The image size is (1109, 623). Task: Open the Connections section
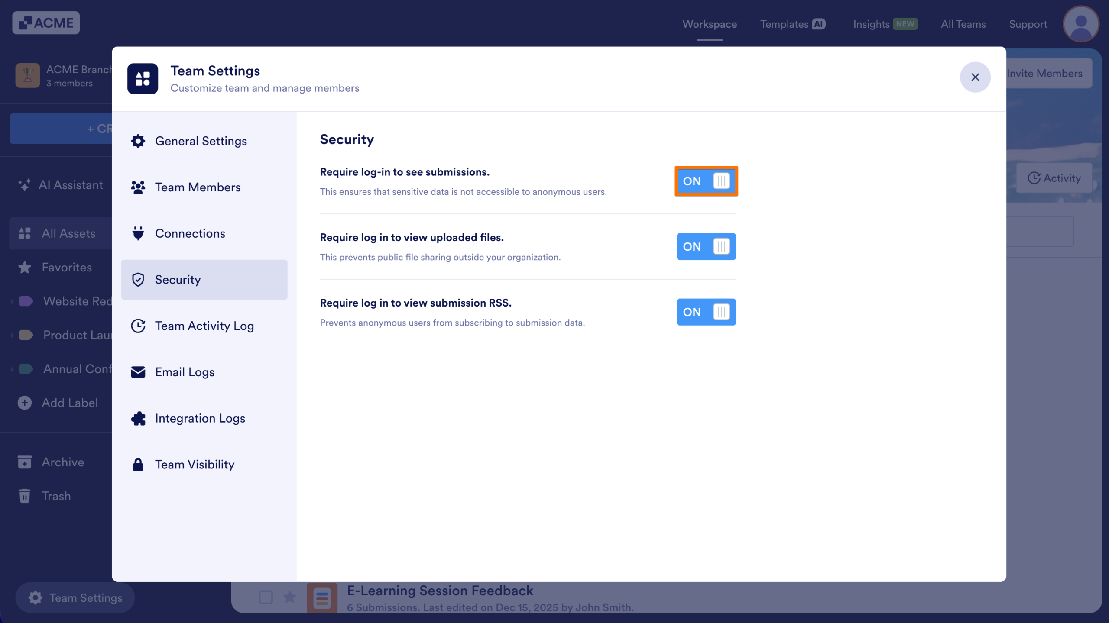coord(204,233)
